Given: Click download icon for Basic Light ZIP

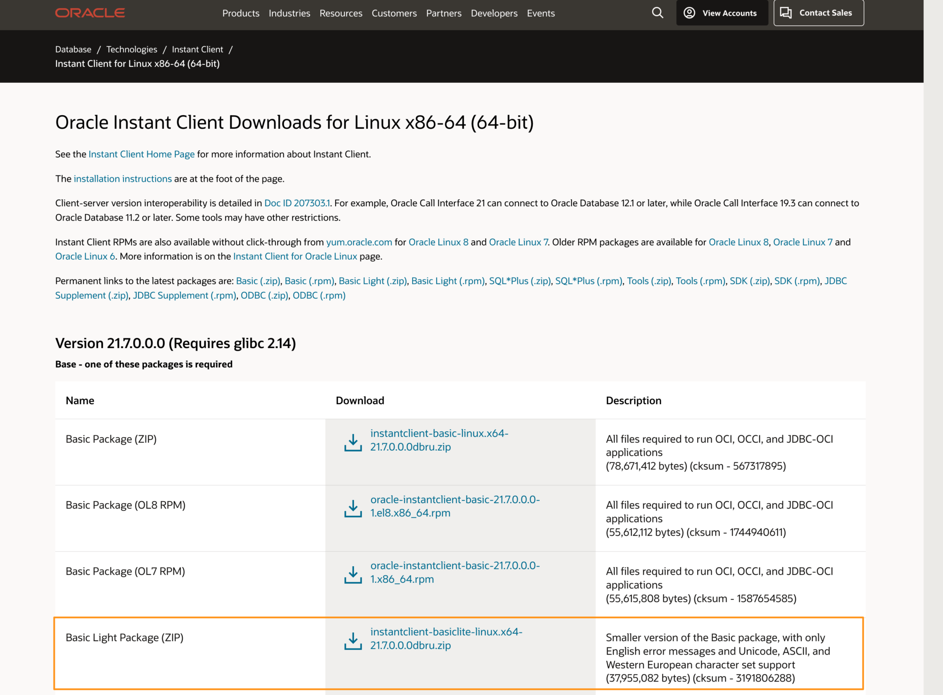Looking at the screenshot, I should click(353, 641).
